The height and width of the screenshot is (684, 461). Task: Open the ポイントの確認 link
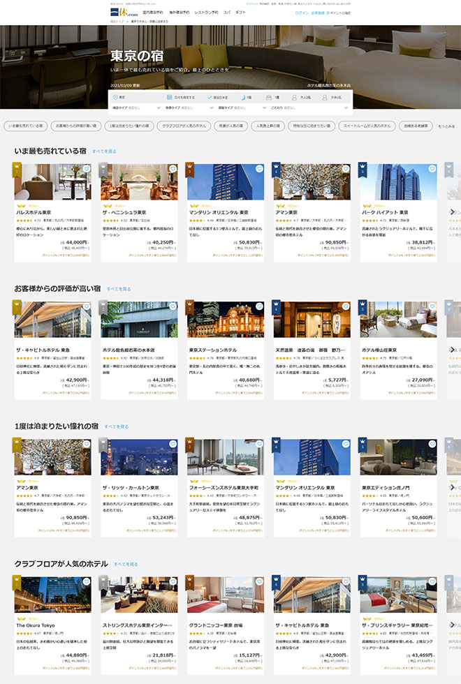tap(339, 13)
